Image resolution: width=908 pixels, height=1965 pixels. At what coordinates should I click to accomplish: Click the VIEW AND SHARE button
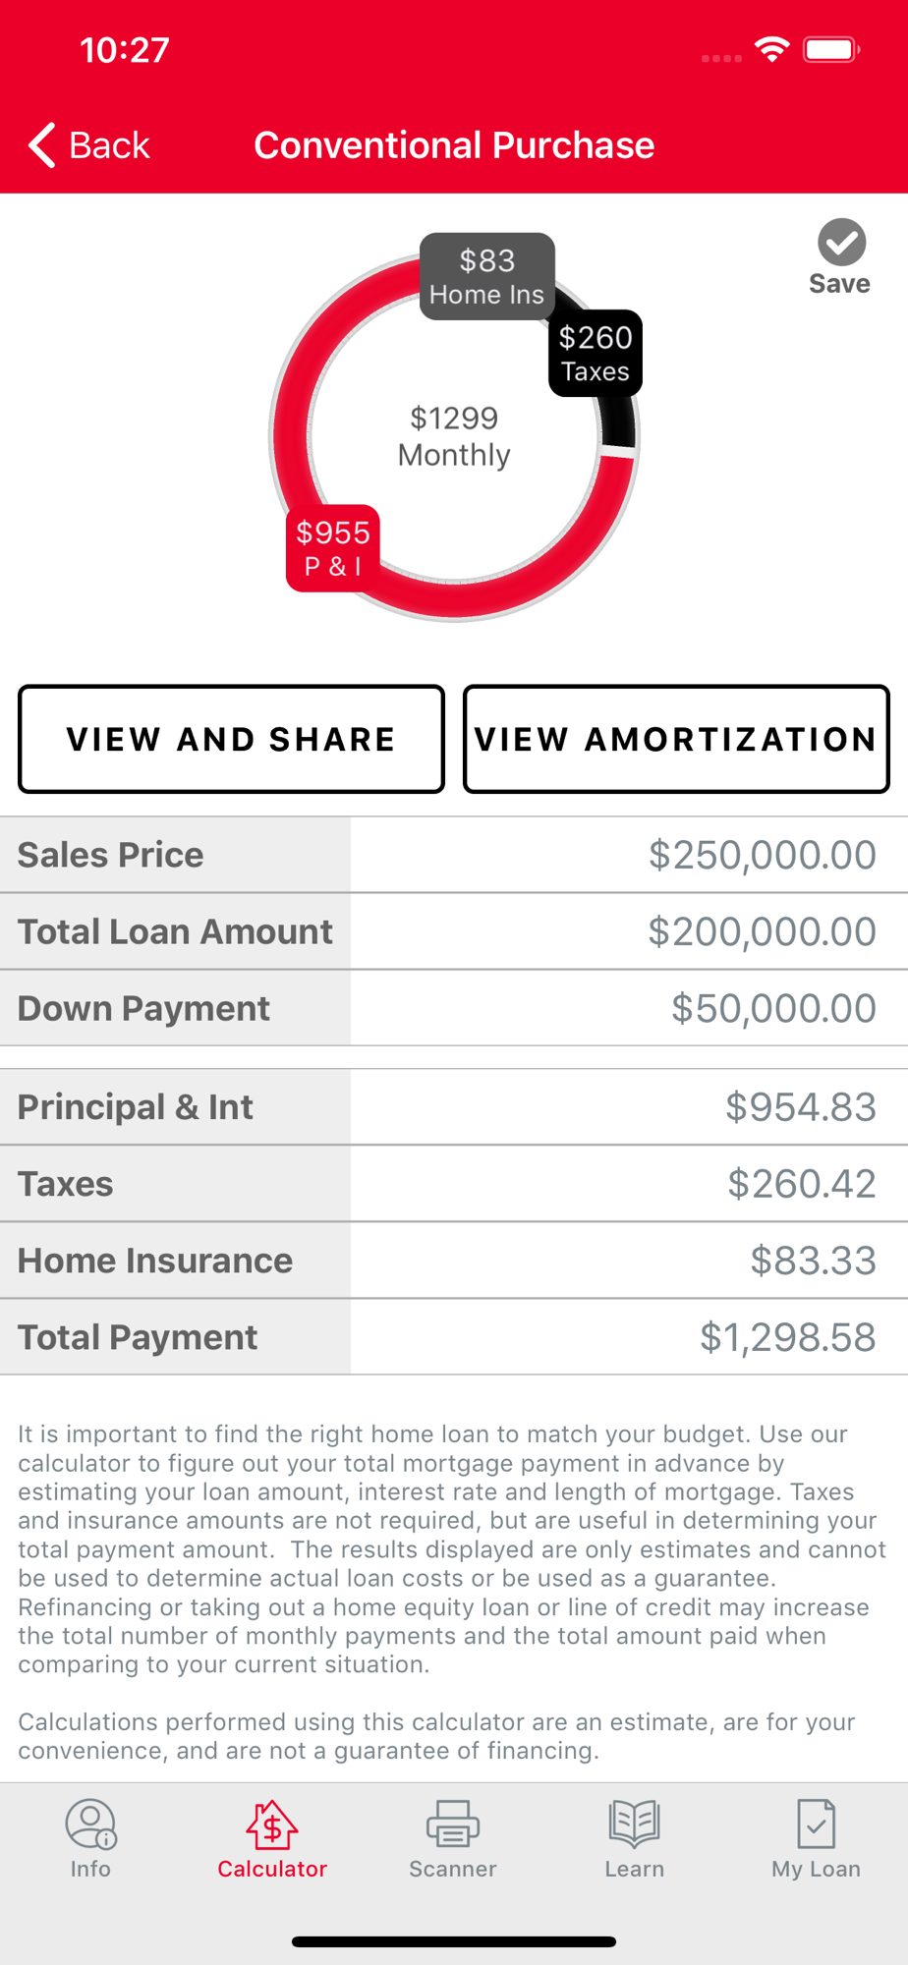pos(231,739)
